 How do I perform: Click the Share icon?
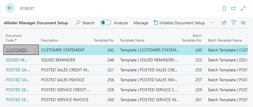[224, 23]
